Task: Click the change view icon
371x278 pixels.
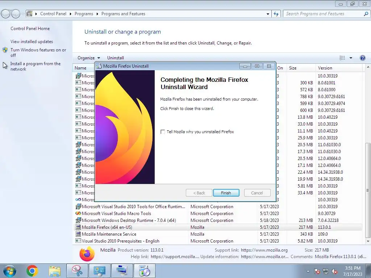Action: (342, 58)
